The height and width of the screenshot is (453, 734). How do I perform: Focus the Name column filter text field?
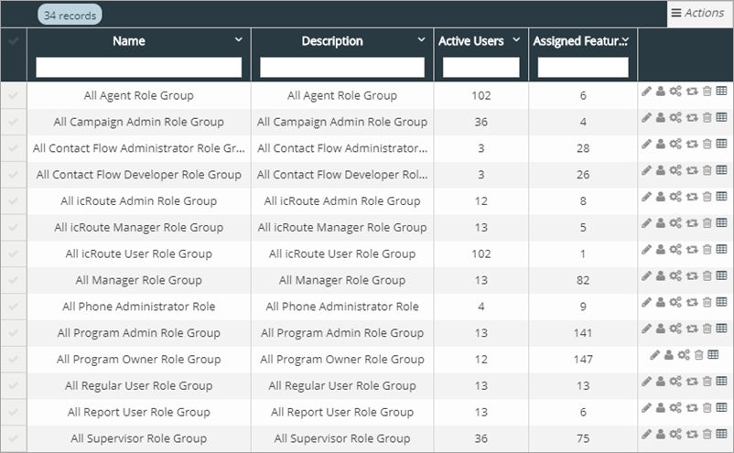[139, 68]
